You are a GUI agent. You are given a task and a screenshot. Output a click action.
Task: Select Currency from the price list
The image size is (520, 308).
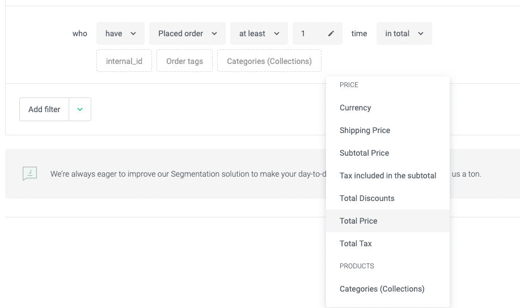tap(355, 108)
